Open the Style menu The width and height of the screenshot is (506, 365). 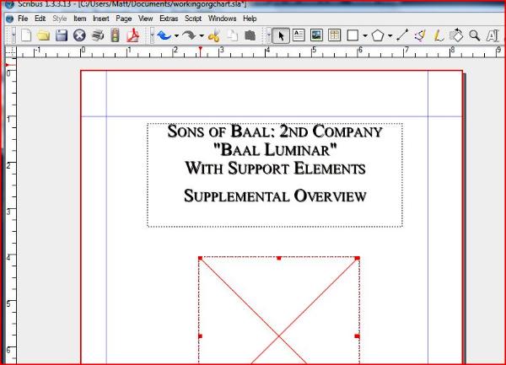(60, 19)
